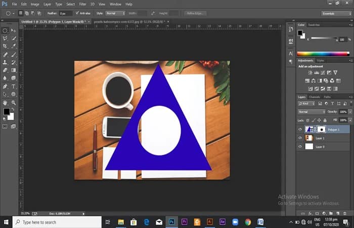Select the Brush tool
354x228 pixels.
[14, 55]
